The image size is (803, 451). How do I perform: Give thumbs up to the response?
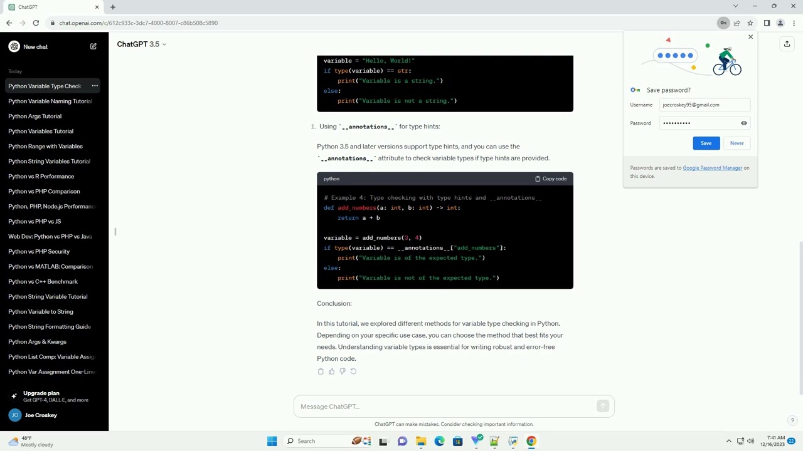pyautogui.click(x=331, y=371)
